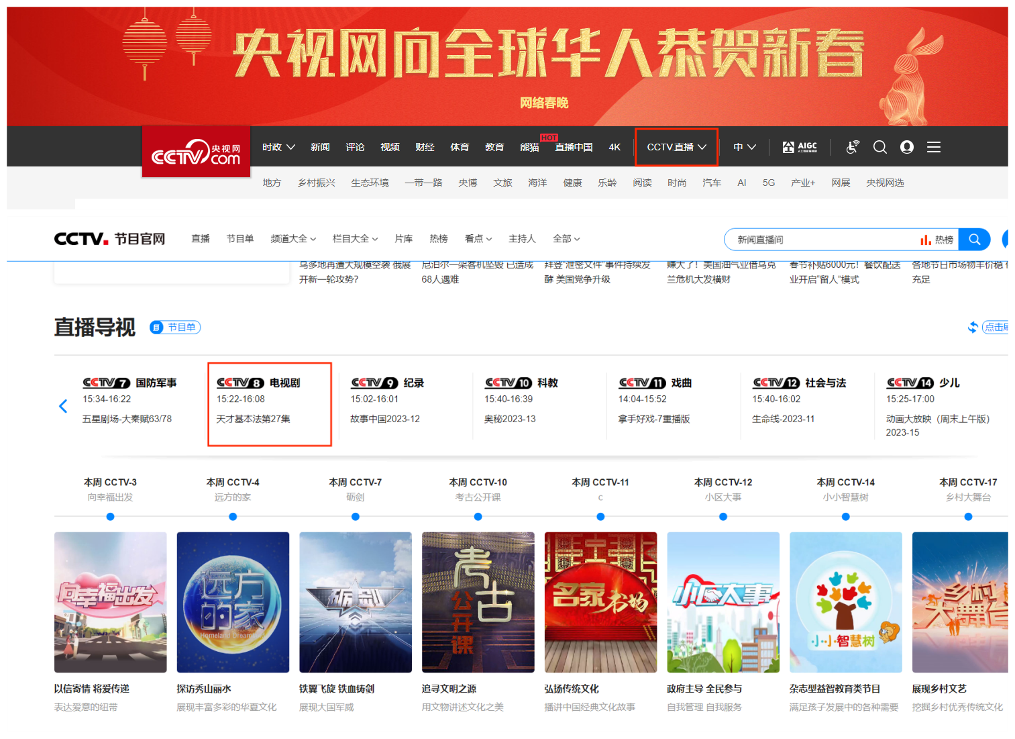Open the 名家书场 thumbnail
Image resolution: width=1015 pixels, height=739 pixels.
click(x=600, y=602)
